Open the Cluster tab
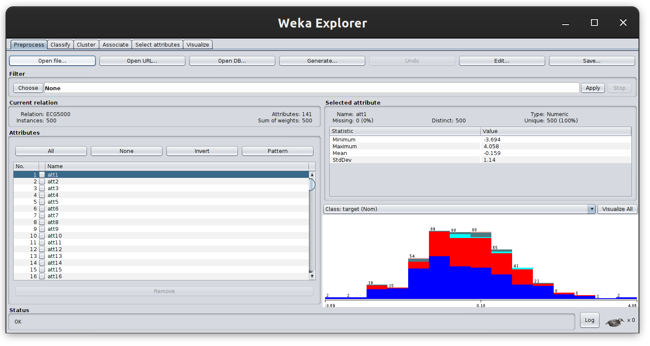The width and height of the screenshot is (650, 346). point(86,44)
